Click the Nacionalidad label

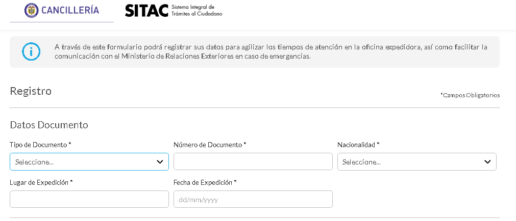[x=358, y=145]
